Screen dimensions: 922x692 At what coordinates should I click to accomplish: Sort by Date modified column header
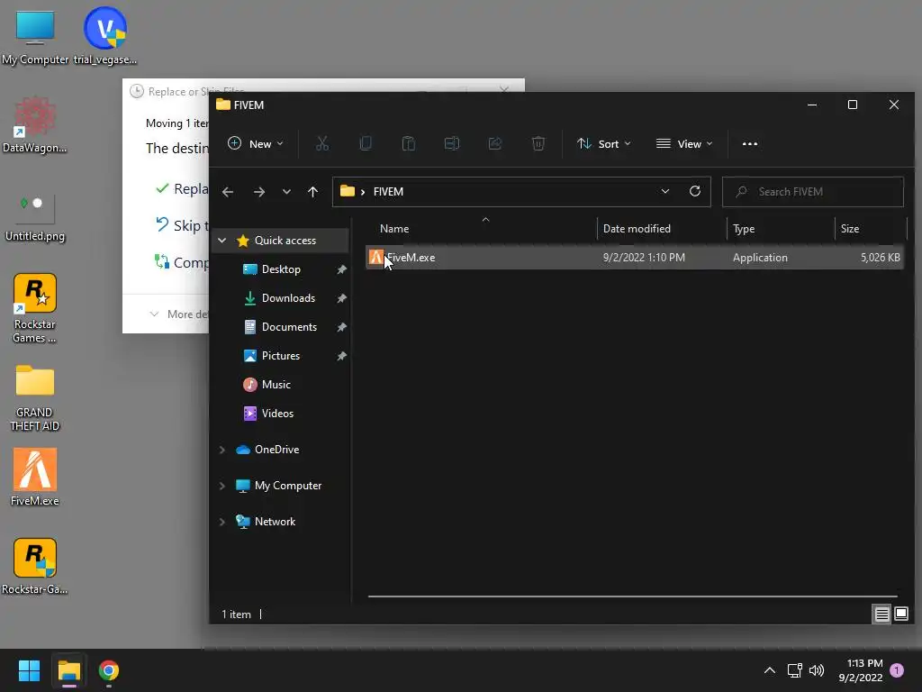(x=662, y=228)
